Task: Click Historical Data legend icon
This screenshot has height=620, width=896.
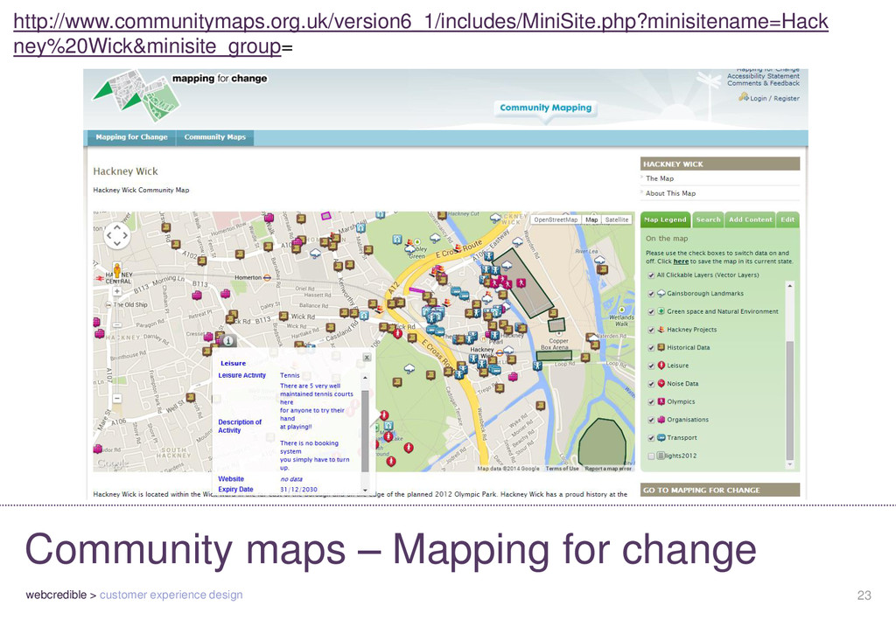Action: [x=661, y=347]
